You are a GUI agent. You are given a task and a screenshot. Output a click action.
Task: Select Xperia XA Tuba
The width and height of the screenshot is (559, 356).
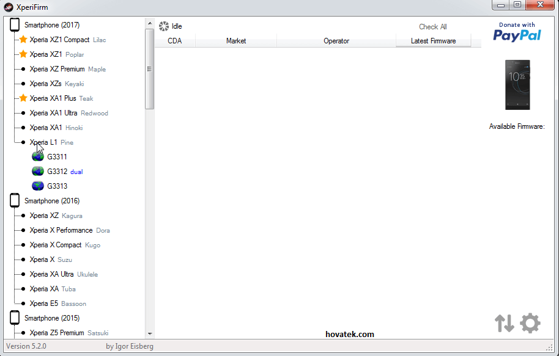(53, 288)
